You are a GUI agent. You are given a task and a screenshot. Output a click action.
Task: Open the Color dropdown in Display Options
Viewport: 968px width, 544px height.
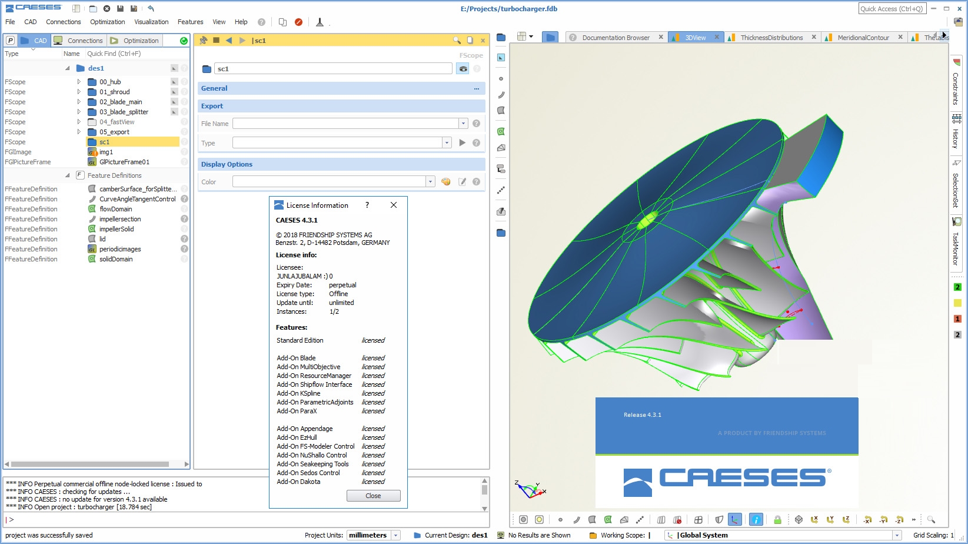point(430,182)
